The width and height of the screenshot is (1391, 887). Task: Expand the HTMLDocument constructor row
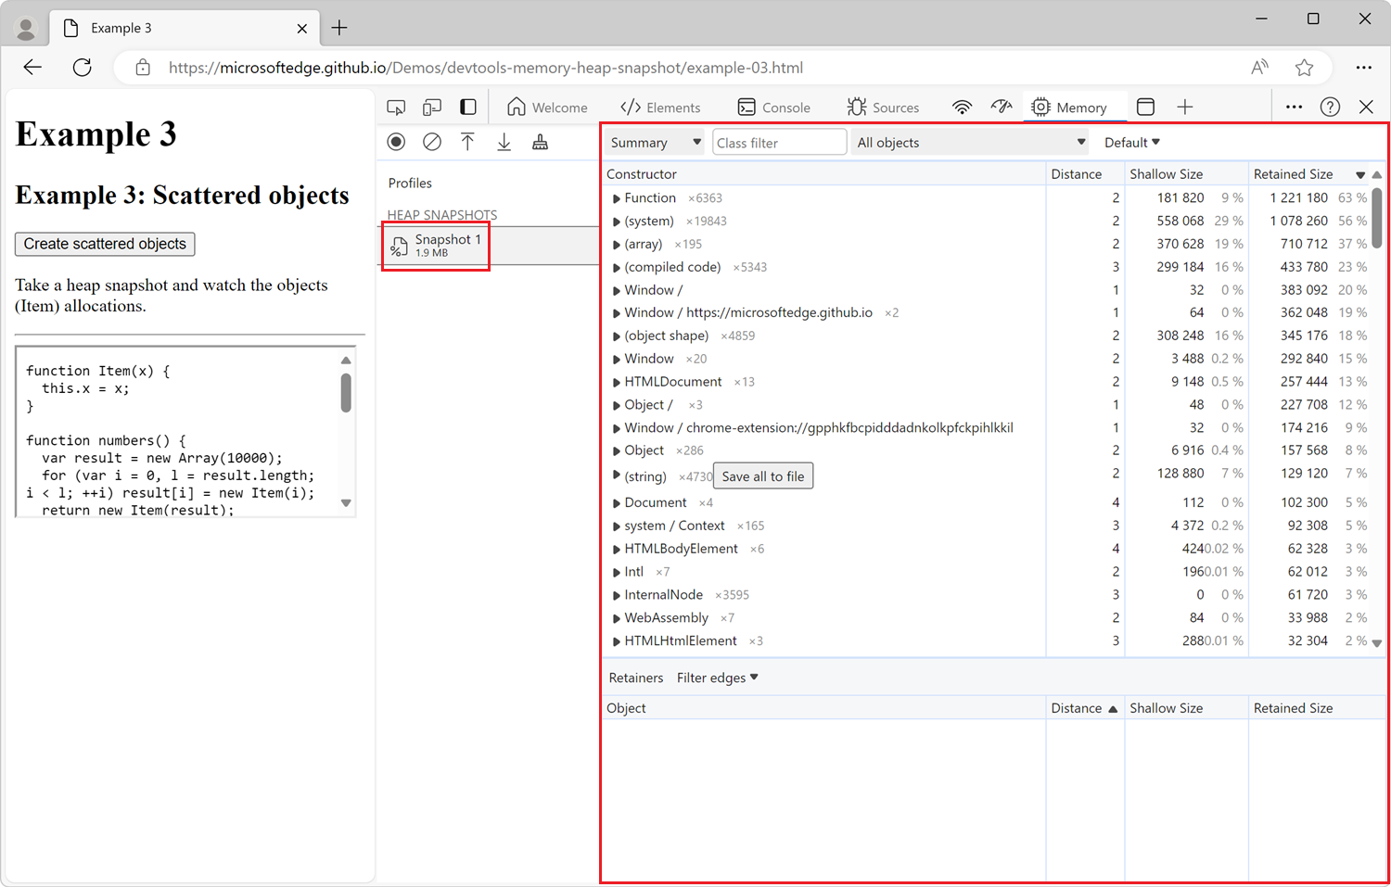(x=617, y=382)
